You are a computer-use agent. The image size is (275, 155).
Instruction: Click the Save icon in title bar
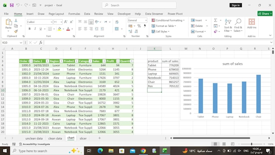(x=12, y=5)
